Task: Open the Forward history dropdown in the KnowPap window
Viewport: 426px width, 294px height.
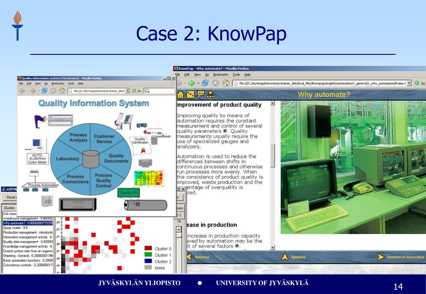Action: click(x=198, y=83)
